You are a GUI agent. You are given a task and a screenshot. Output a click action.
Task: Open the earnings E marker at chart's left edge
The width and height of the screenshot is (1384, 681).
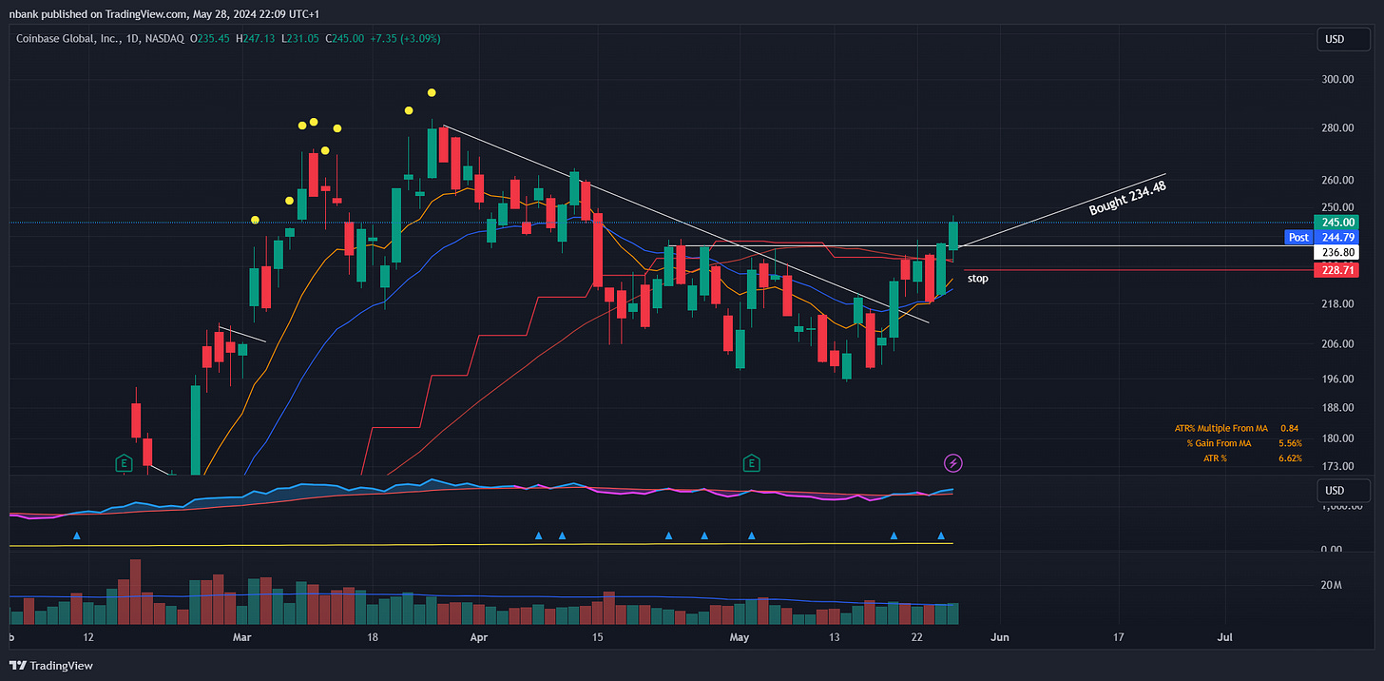pos(123,463)
